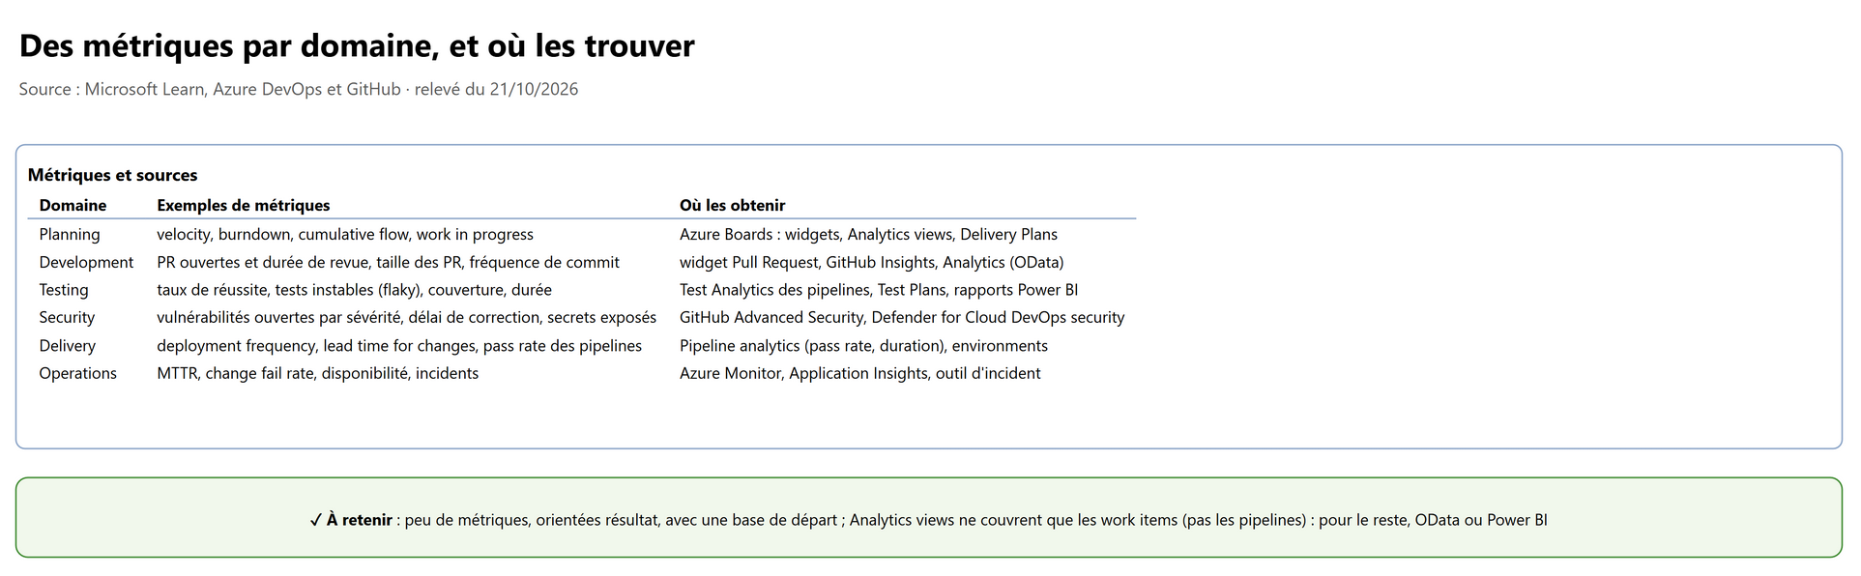Click the 'Domaine' column header
The width and height of the screenshot is (1861, 576).
coord(73,205)
